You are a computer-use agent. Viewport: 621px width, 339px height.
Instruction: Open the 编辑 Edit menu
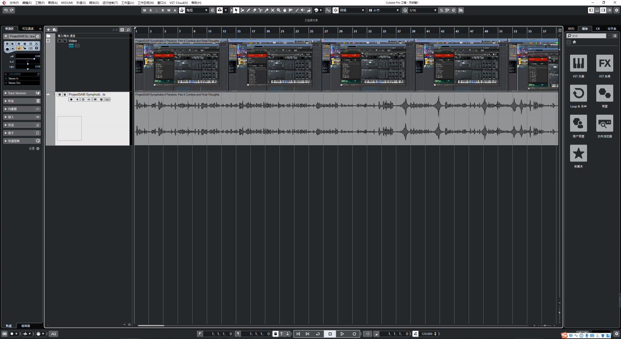coord(27,3)
